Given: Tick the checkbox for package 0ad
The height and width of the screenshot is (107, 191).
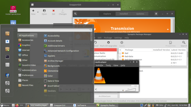Looking at the screenshot, I should click(120, 53).
